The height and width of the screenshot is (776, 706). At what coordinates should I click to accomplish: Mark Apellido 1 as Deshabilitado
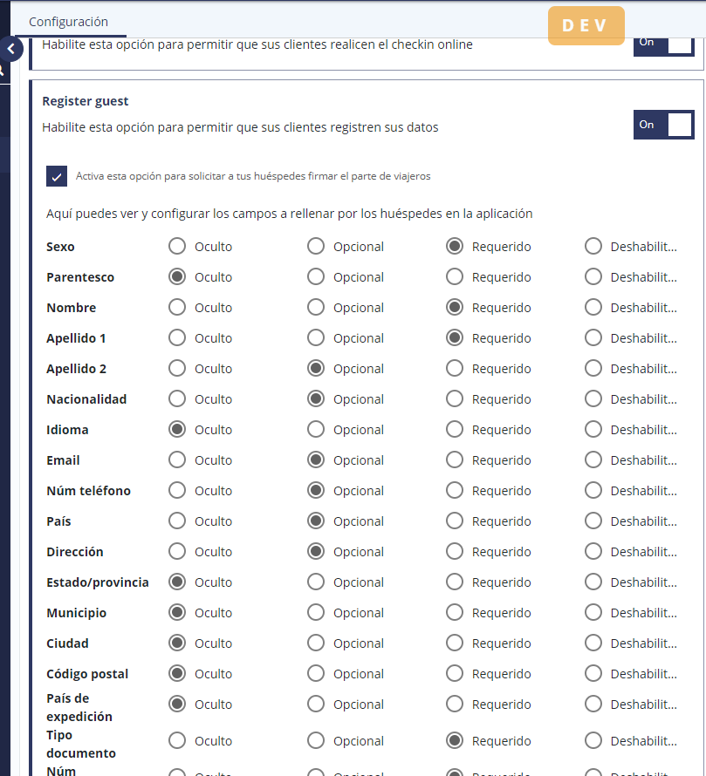[593, 338]
